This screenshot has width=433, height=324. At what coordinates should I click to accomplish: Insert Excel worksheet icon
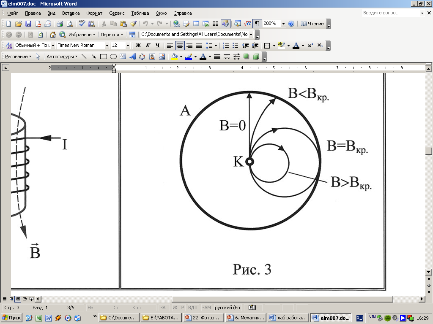point(206,24)
